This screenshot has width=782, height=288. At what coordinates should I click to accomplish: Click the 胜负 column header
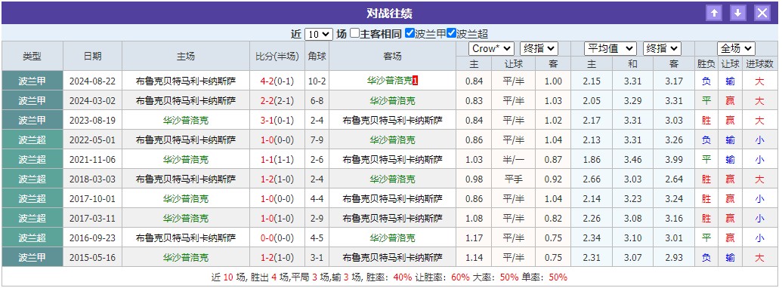706,63
